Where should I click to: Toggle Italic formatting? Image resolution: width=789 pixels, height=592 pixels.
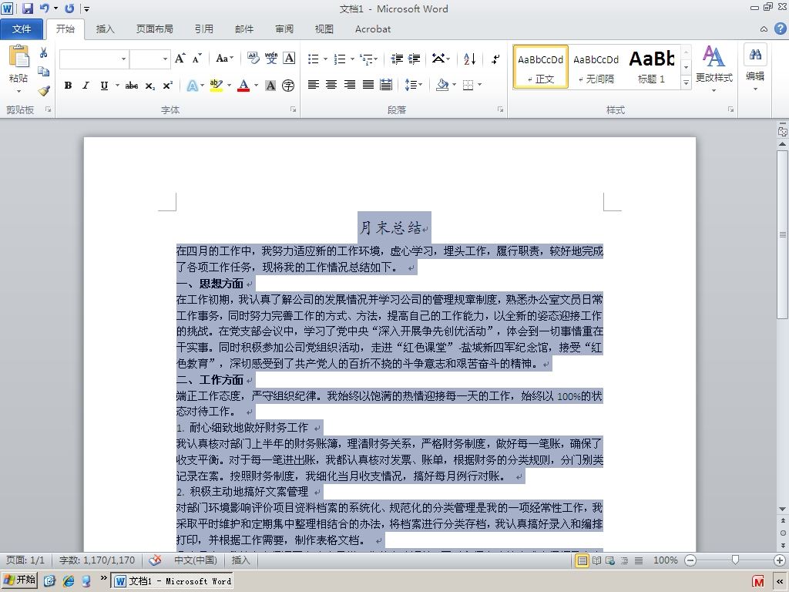coord(86,86)
